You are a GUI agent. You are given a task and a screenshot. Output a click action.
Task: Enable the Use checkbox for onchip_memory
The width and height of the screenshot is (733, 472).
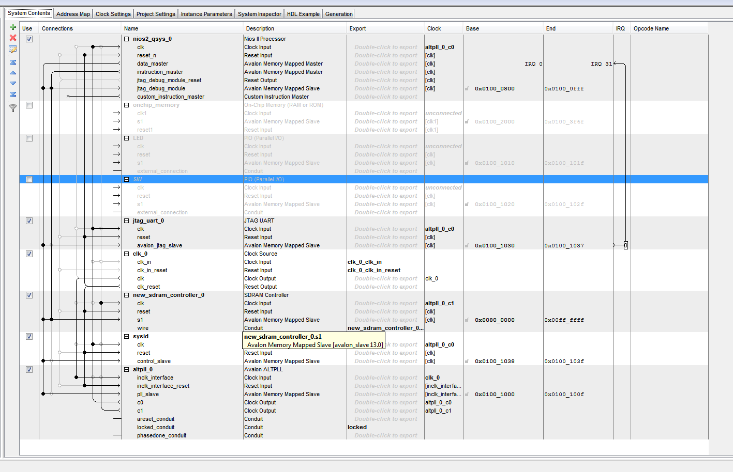tap(29, 105)
